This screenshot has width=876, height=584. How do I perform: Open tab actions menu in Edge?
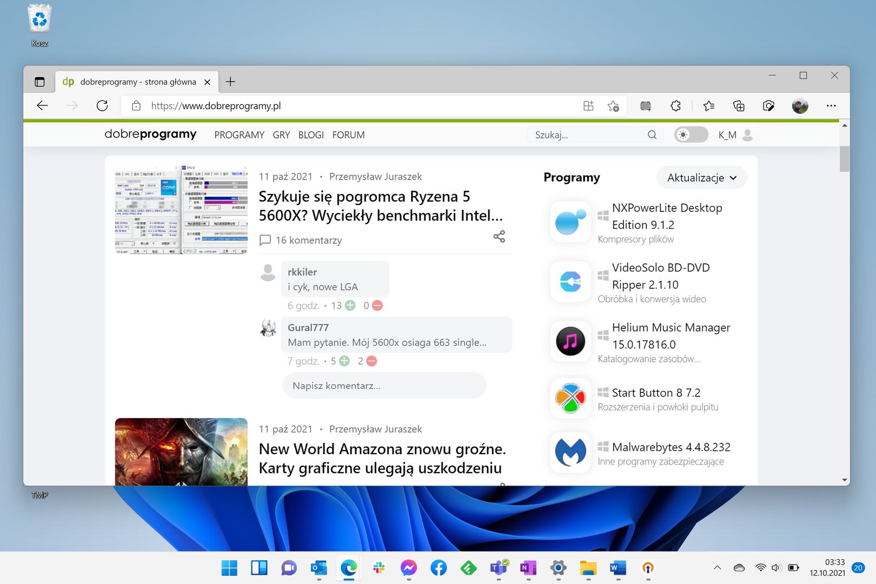39,82
